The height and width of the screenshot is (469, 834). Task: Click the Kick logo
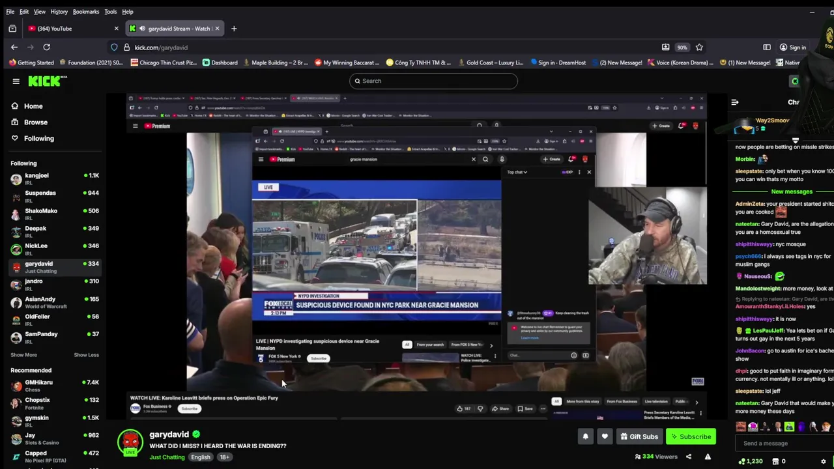pyautogui.click(x=48, y=81)
